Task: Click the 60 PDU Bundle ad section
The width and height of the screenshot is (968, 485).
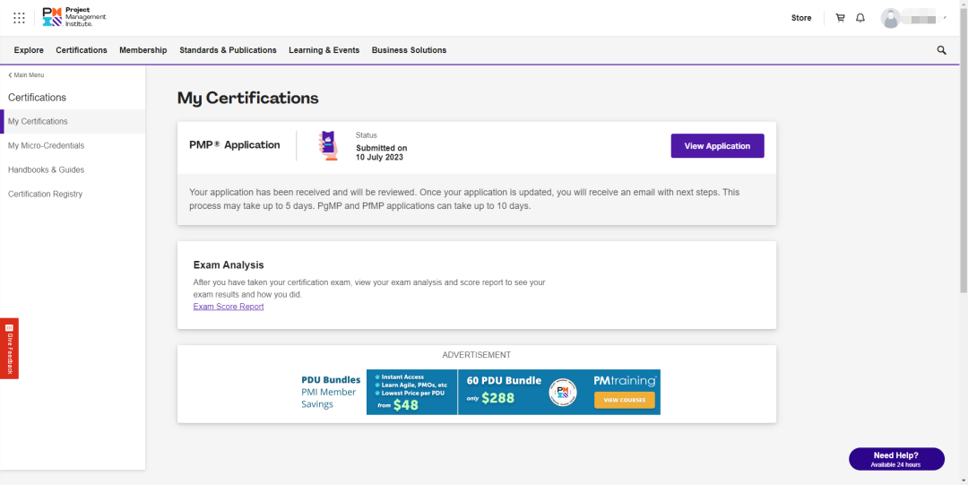Action: (x=504, y=392)
